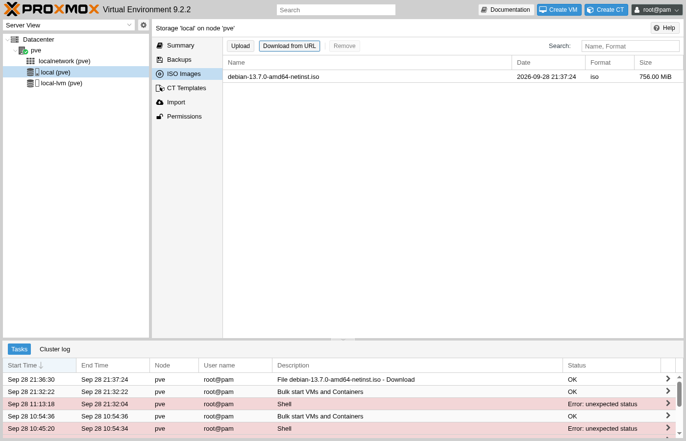Open details arrow for 10:45:20 Shell task
The height and width of the screenshot is (441, 686).
point(668,428)
